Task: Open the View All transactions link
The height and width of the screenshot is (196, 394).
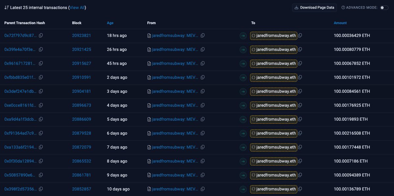Action: coord(77,8)
